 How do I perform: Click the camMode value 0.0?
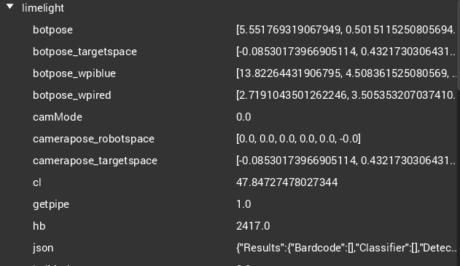pyautogui.click(x=243, y=117)
